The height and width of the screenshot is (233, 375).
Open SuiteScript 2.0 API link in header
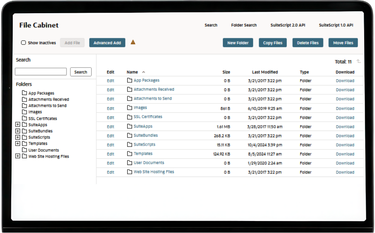click(x=288, y=25)
